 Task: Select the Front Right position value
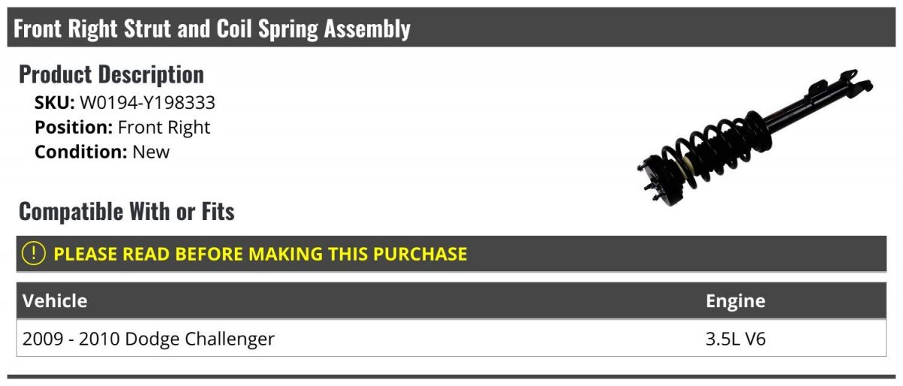(164, 128)
